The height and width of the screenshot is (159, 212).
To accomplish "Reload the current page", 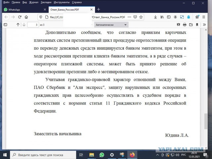I will pos(20,17).
